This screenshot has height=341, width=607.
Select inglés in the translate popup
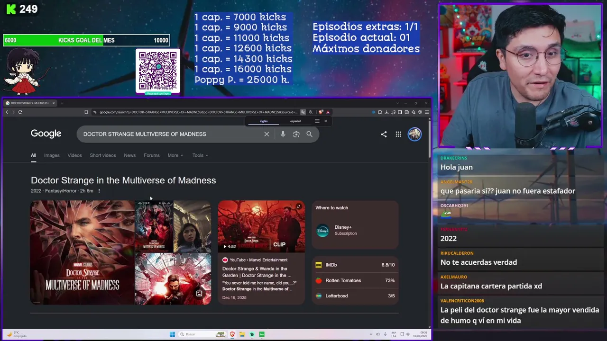click(264, 121)
